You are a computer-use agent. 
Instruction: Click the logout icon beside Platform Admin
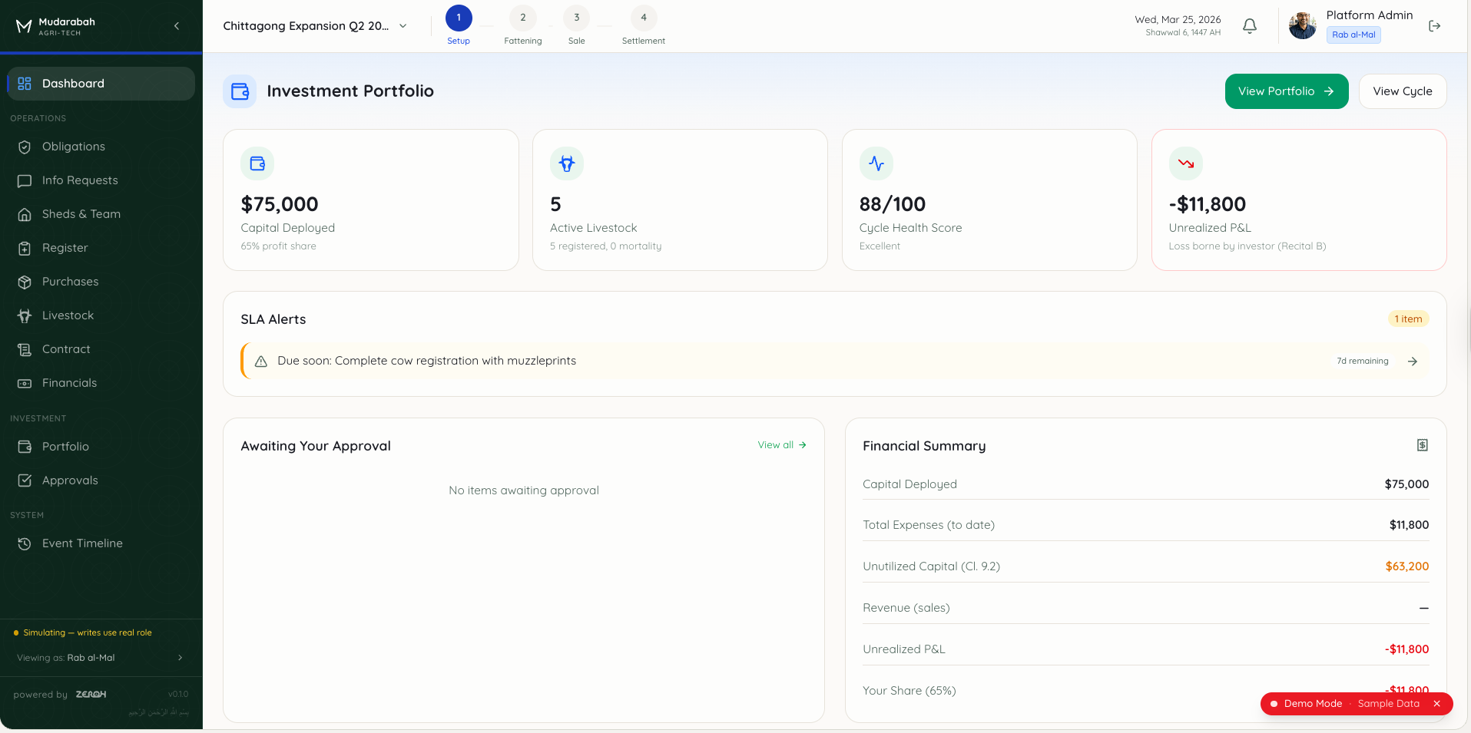(x=1434, y=26)
